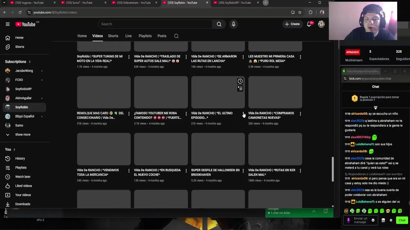Image resolution: width=410 pixels, height=230 pixels.
Task: Click the search magnifier button
Action: point(219,24)
